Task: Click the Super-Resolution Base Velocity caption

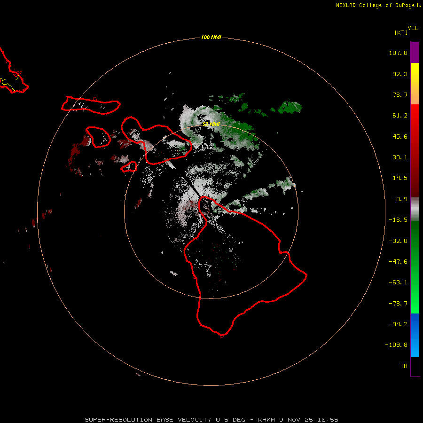Action: point(211,420)
